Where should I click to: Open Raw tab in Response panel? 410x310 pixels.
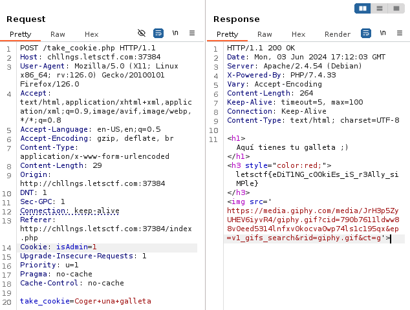pyautogui.click(x=264, y=34)
